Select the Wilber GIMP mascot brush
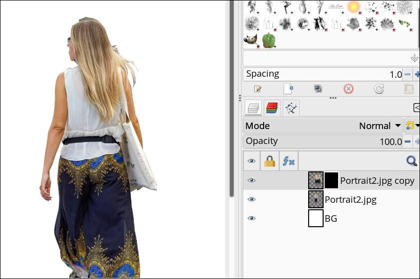The image size is (420, 279). 251,40
